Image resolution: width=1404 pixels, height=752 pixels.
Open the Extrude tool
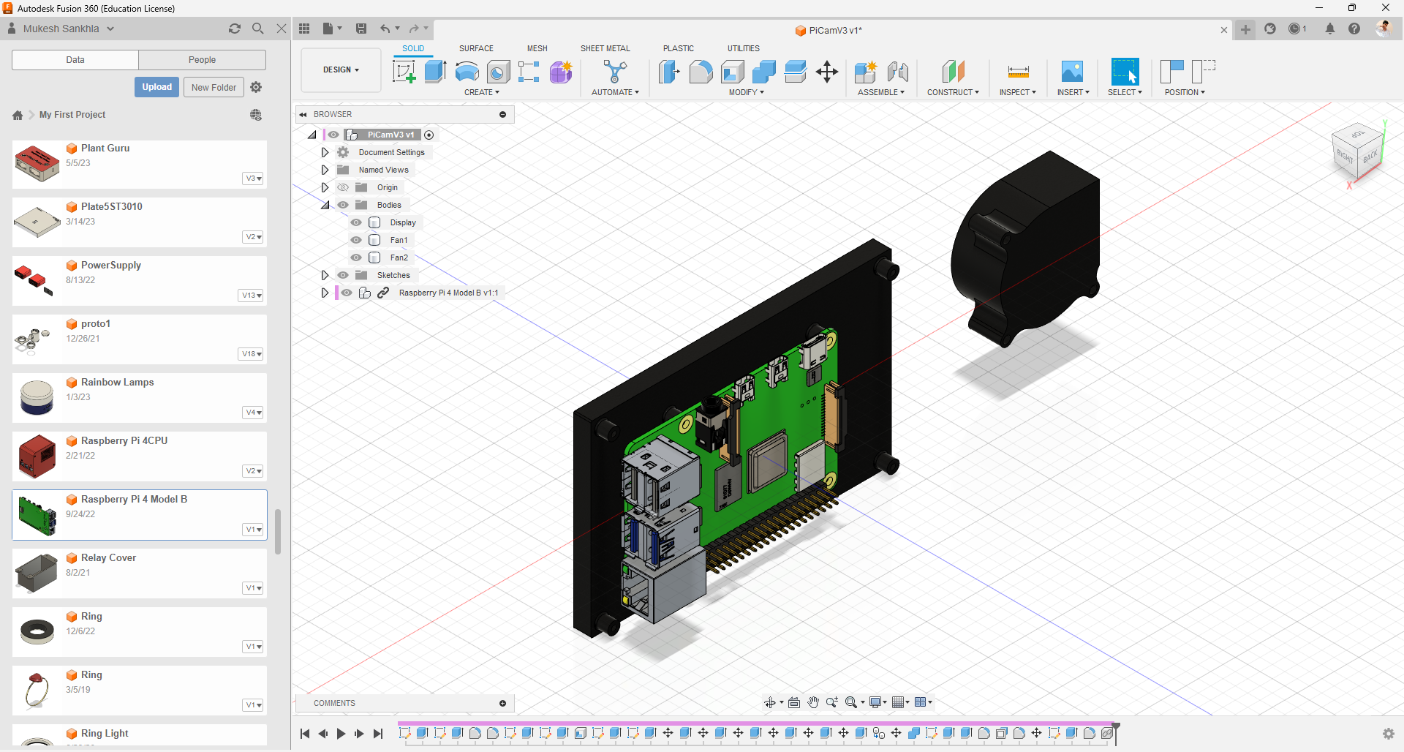tap(435, 71)
